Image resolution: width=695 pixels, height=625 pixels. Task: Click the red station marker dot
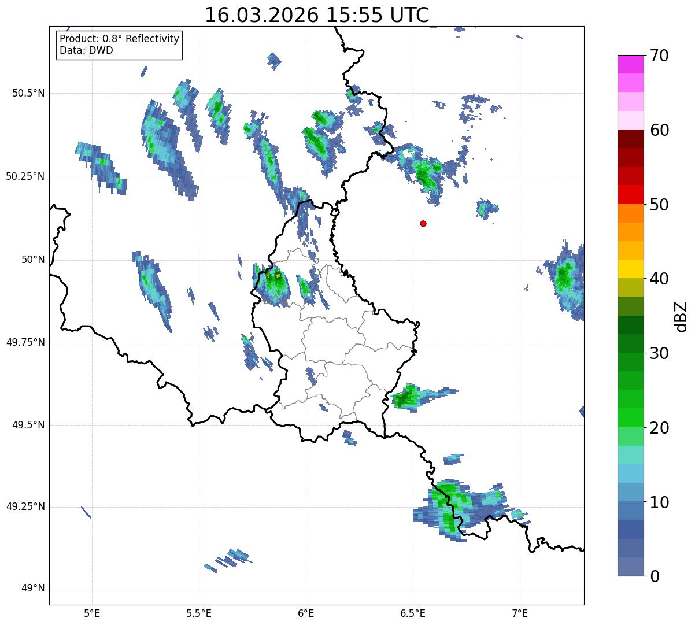pyautogui.click(x=423, y=223)
